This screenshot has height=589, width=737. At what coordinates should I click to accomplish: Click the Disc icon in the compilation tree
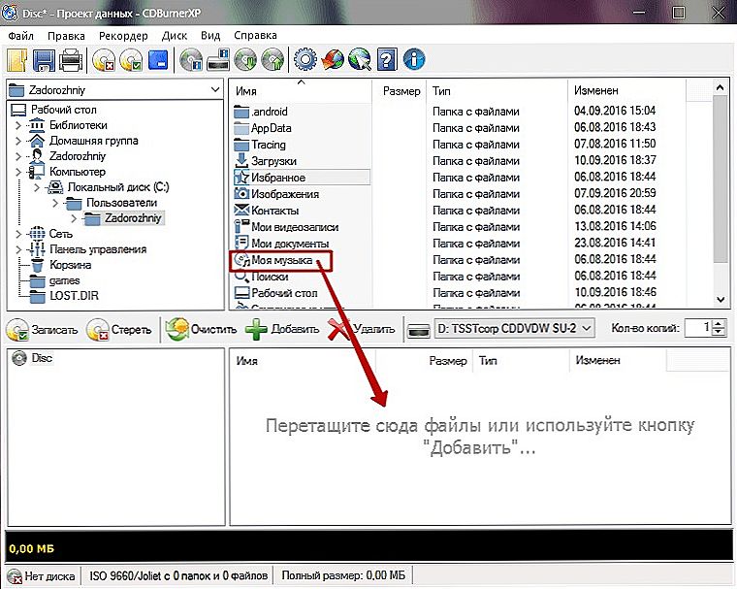click(19, 358)
